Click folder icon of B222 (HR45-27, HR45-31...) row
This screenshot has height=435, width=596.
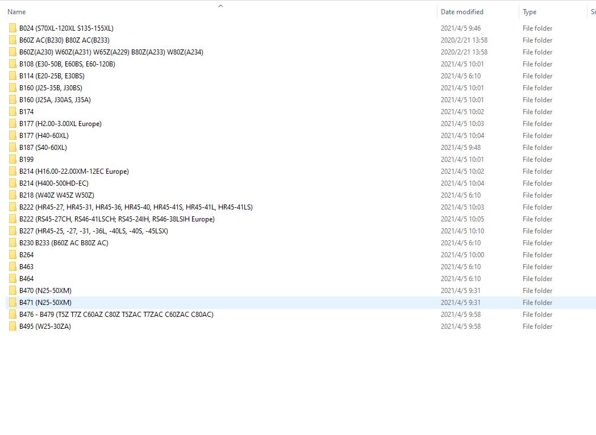click(x=12, y=207)
